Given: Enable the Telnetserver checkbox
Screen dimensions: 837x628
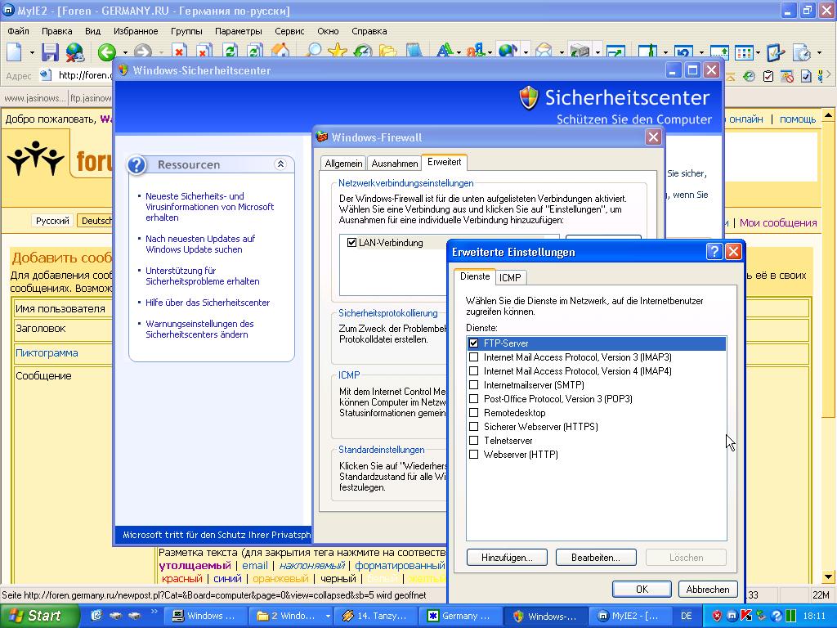Looking at the screenshot, I should click(473, 441).
